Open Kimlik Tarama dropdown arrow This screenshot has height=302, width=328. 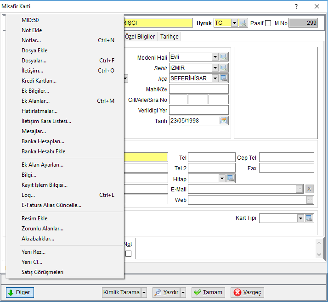pos(144,292)
